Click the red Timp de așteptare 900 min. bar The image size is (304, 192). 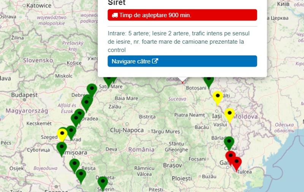pos(182,15)
